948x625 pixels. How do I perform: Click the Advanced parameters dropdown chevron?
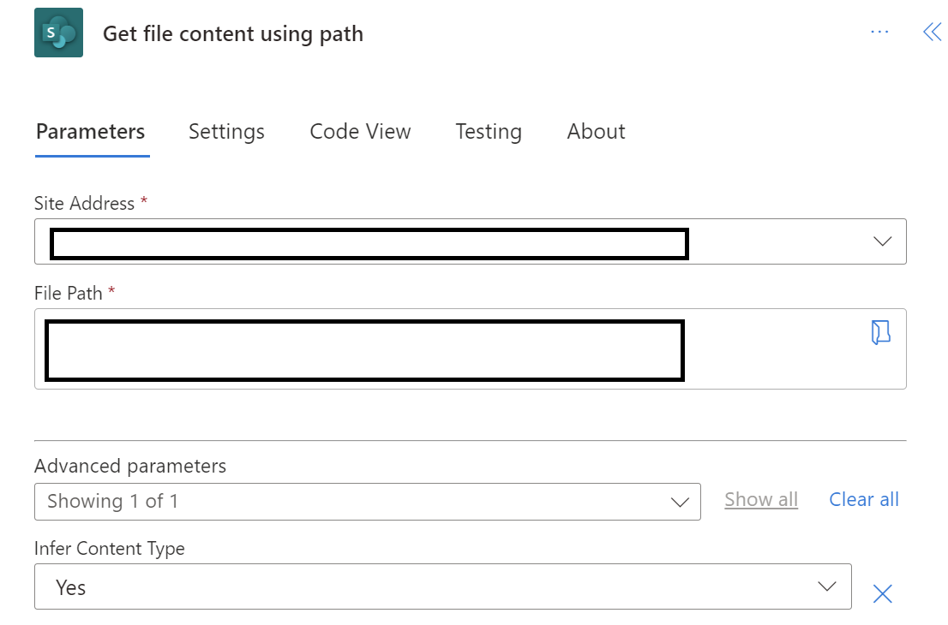(x=680, y=502)
